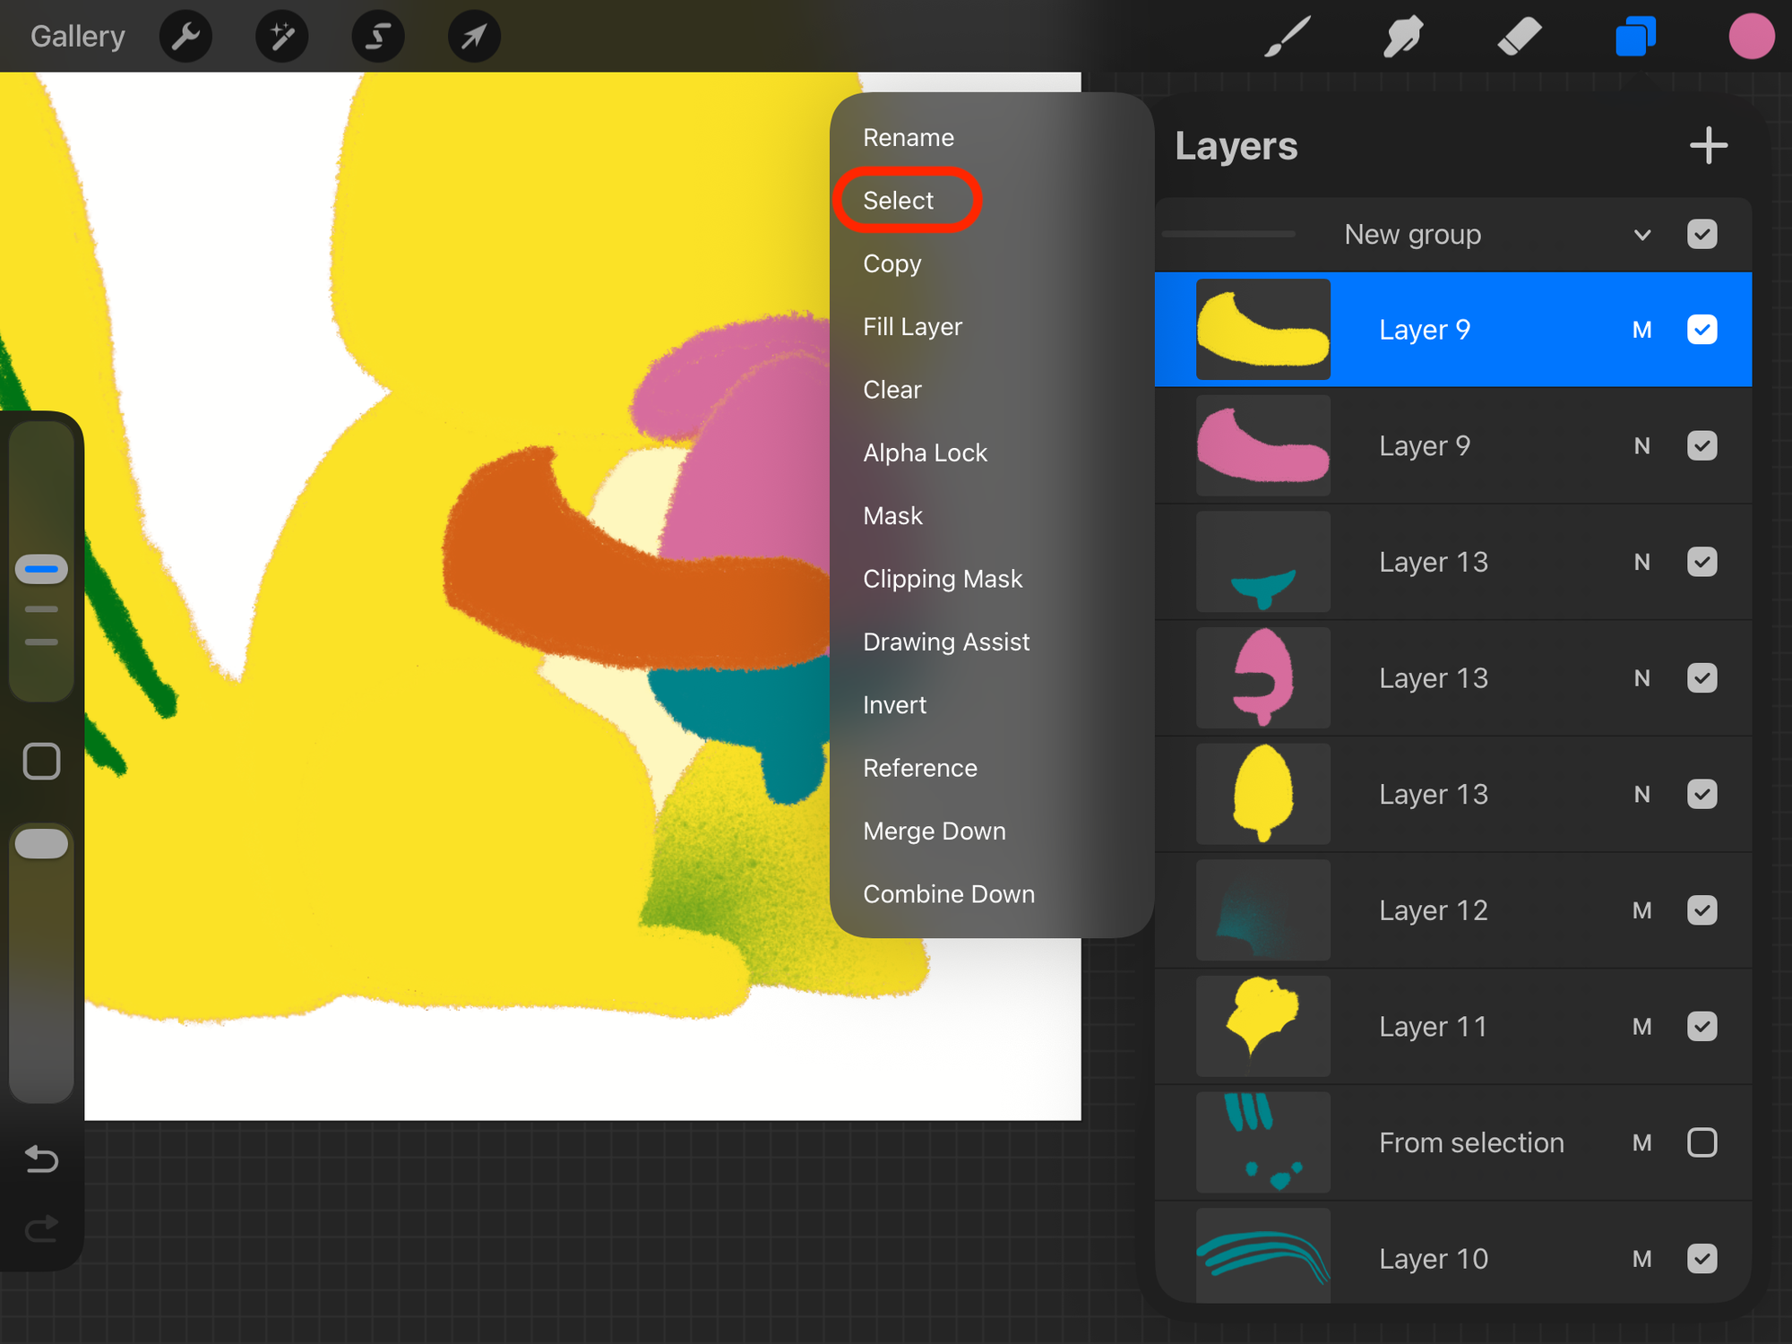The image size is (1792, 1344).
Task: Select the Eraser tool
Action: coord(1519,37)
